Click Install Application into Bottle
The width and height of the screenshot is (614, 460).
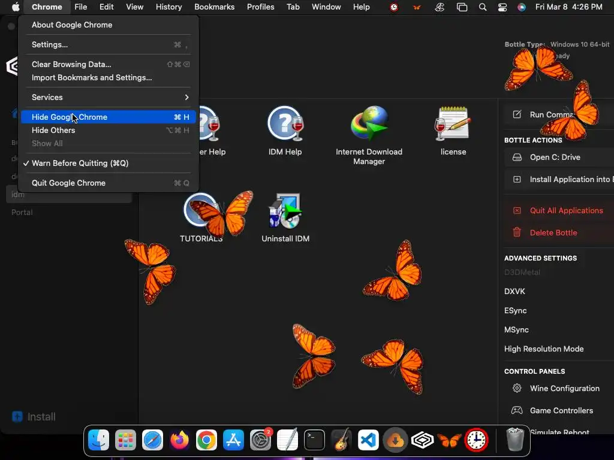coord(559,179)
